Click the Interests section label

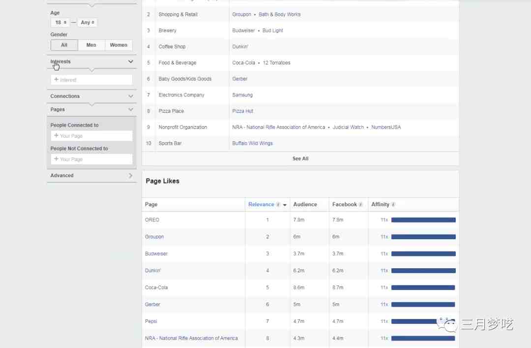pyautogui.click(x=60, y=62)
